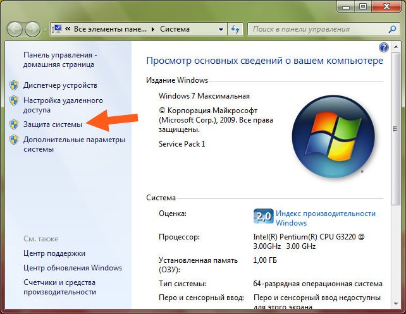Viewport: 406px width, 314px height.
Task: Expand arrow after 'Все элементы пане...' breadcrumb
Action: pyautogui.click(x=153, y=30)
